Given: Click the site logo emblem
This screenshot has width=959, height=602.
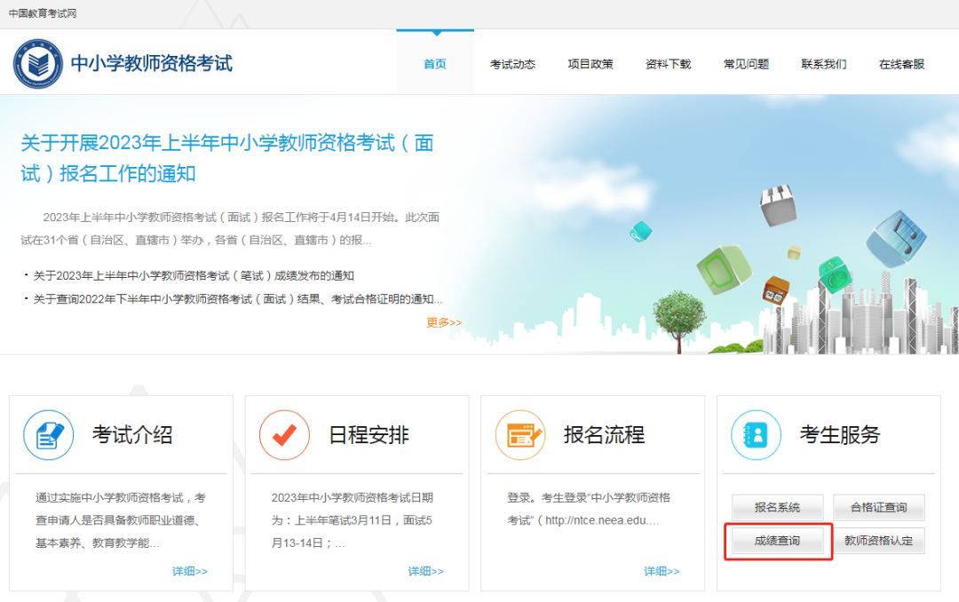Looking at the screenshot, I should click(x=38, y=64).
